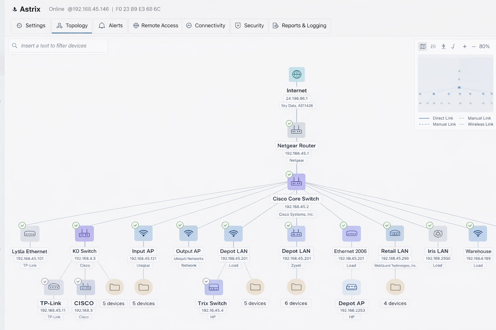Screen dimensions: 496x330
Task: Switch to the Alerts tab
Action: click(111, 26)
